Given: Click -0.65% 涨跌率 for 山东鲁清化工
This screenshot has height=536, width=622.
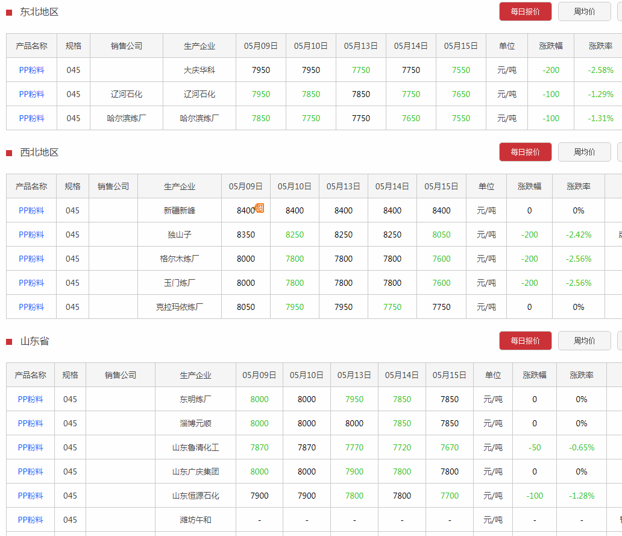Looking at the screenshot, I should pos(582,447).
